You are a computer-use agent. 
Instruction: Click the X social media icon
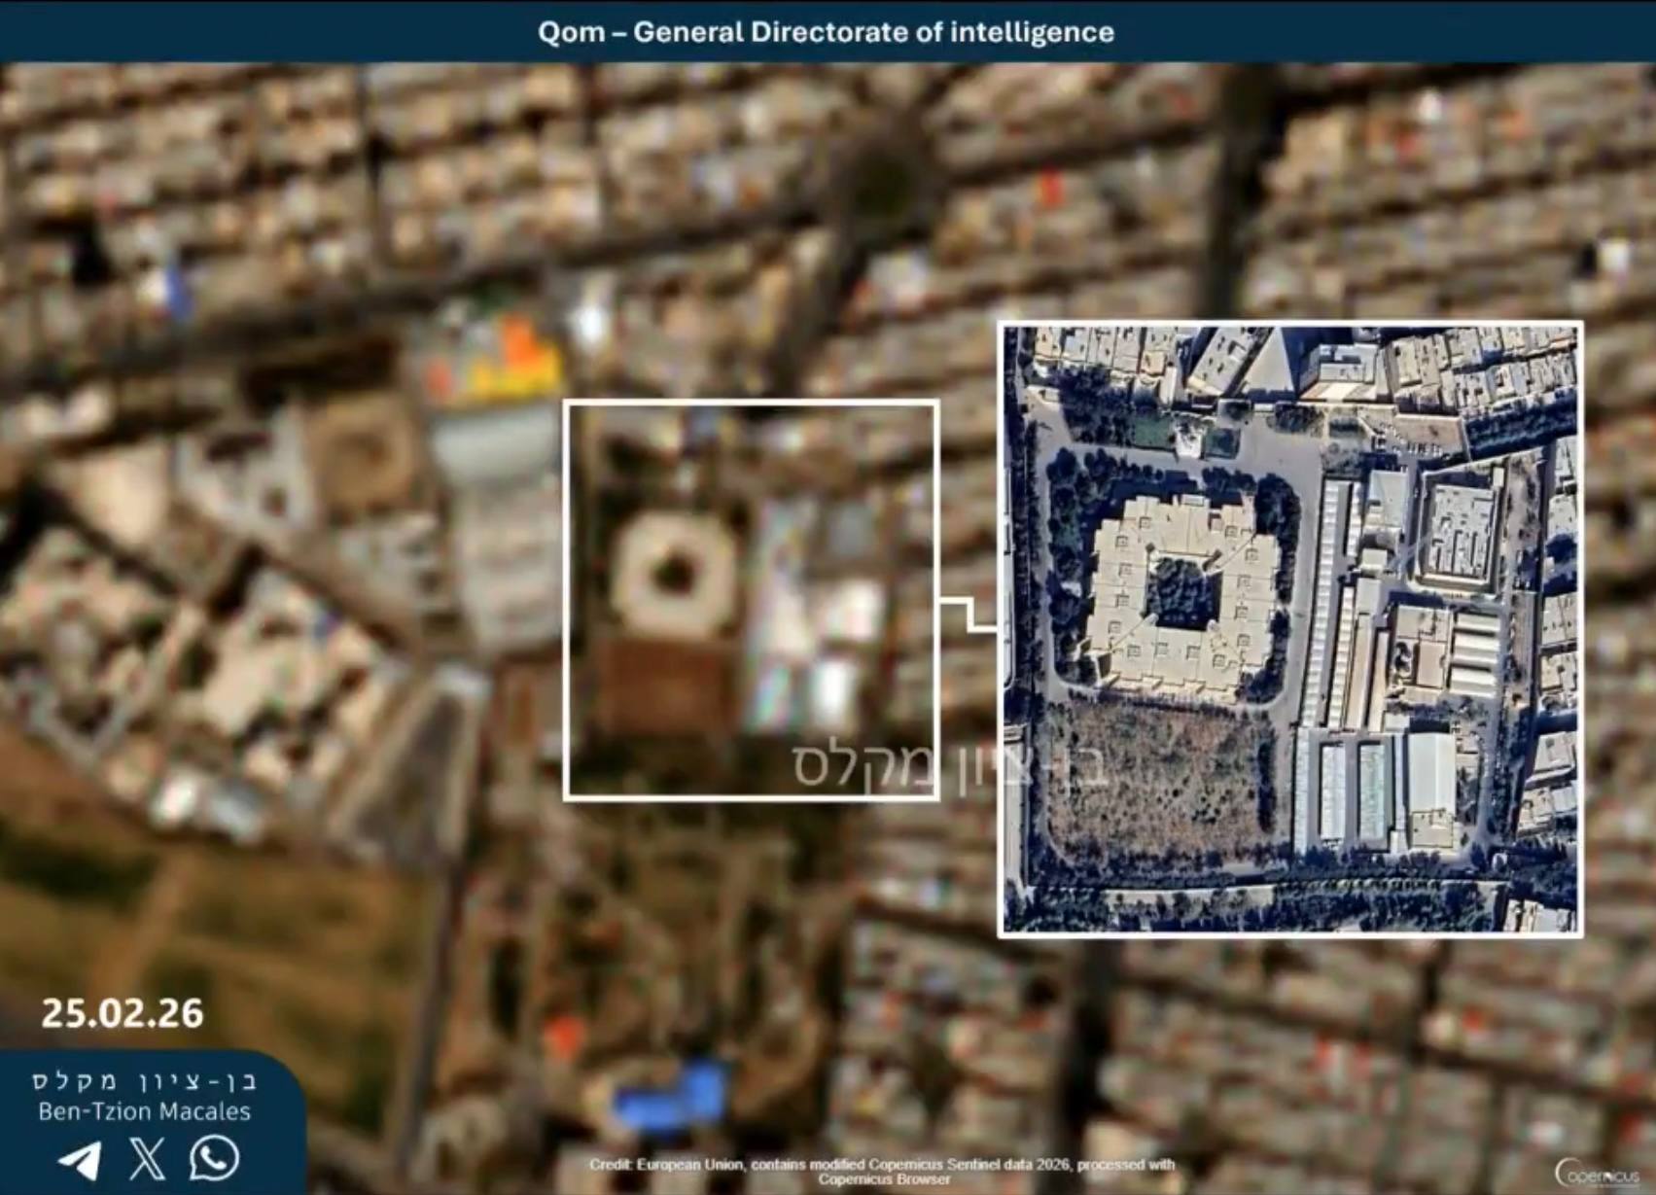point(148,1159)
